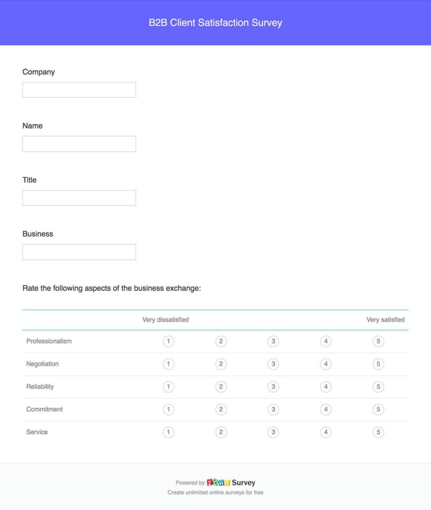
Task: Click the B2B Client Satisfaction Survey header
Action: pyautogui.click(x=215, y=23)
